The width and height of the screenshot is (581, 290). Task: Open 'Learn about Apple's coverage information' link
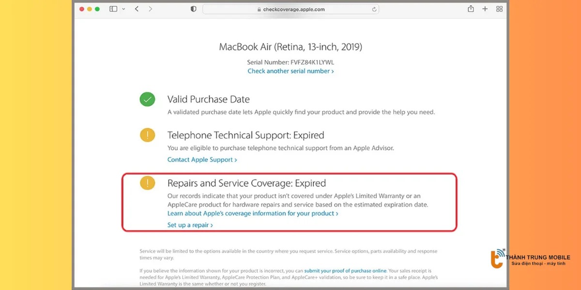252,213
